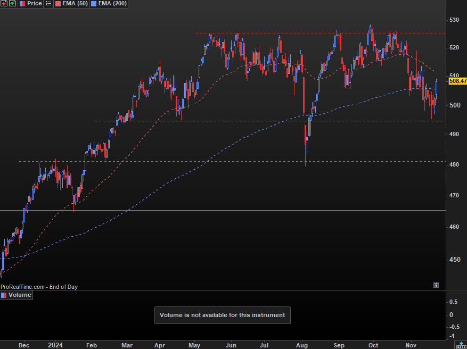Image resolution: width=467 pixels, height=349 pixels.
Task: Select the green dashed support line near 481
Action: point(232,162)
